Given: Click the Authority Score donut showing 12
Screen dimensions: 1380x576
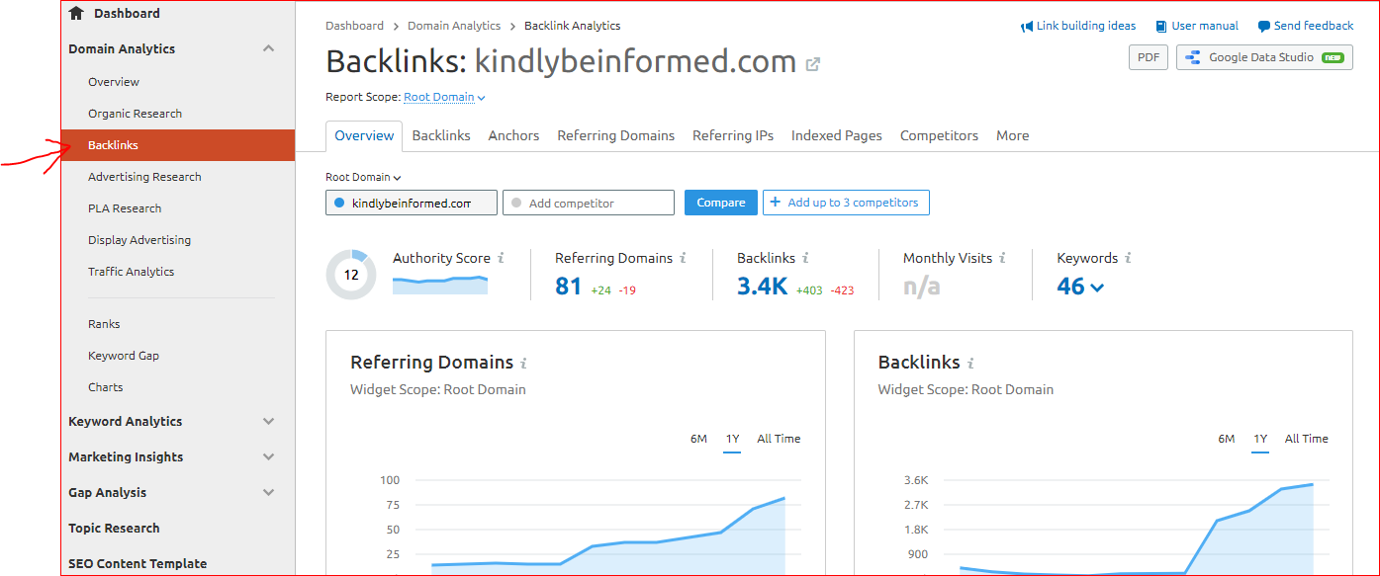Looking at the screenshot, I should coord(351,275).
